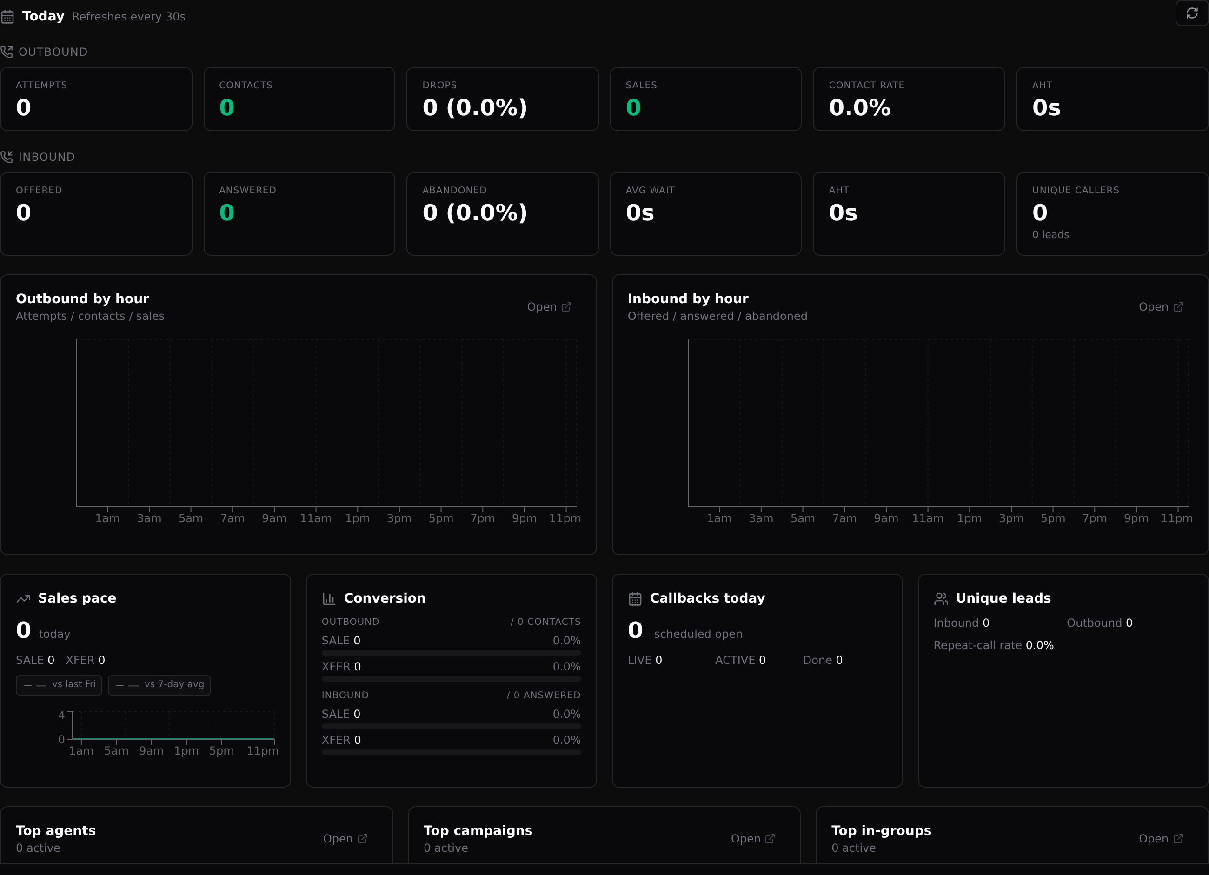Viewport: 1209px width, 875px height.
Task: Click the Outbound by hour chart area
Action: coord(326,423)
